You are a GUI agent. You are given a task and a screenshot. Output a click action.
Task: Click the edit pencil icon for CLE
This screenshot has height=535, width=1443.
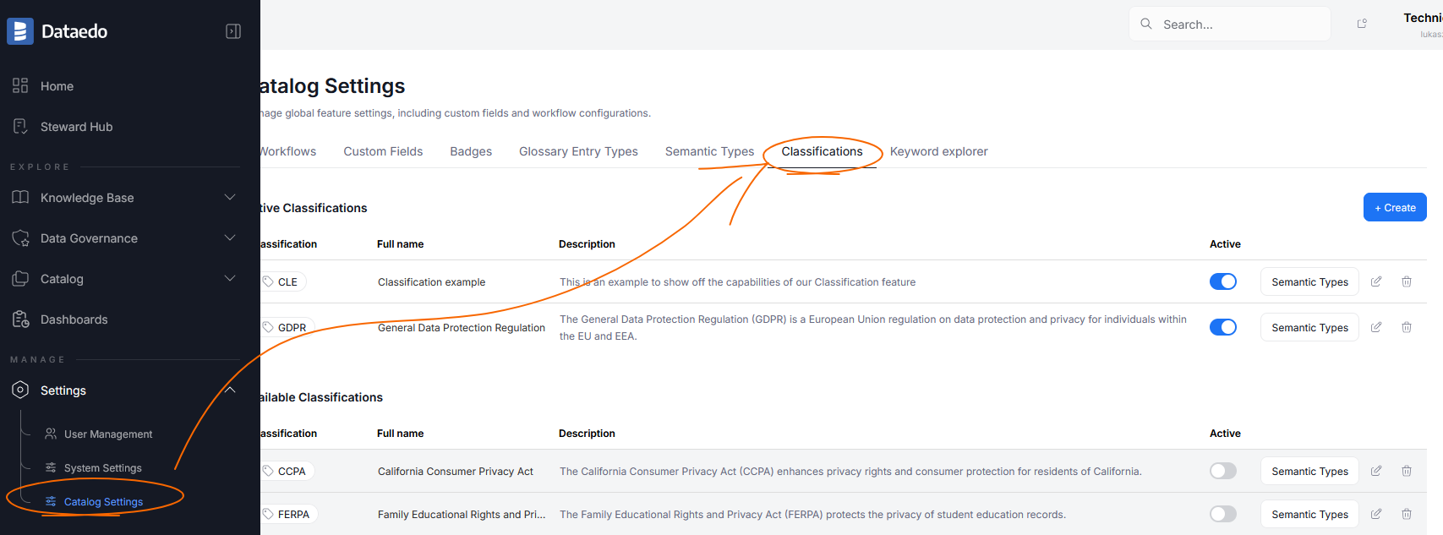(x=1376, y=281)
